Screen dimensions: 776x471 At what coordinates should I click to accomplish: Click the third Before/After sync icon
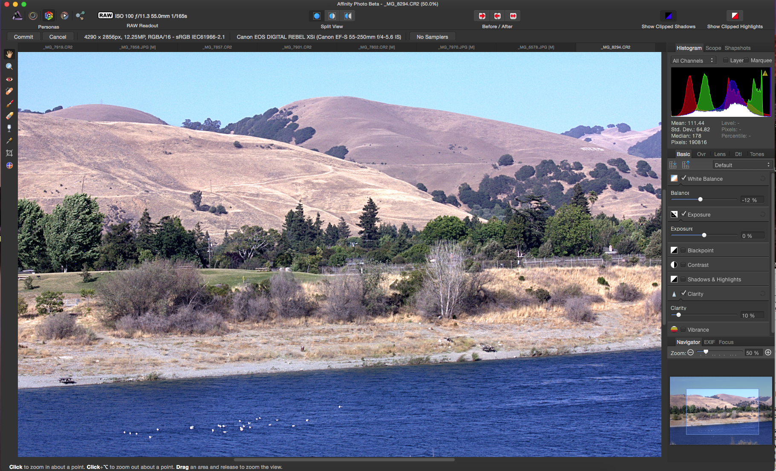pos(513,16)
